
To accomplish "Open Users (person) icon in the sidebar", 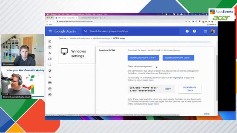I will coord(50,53).
